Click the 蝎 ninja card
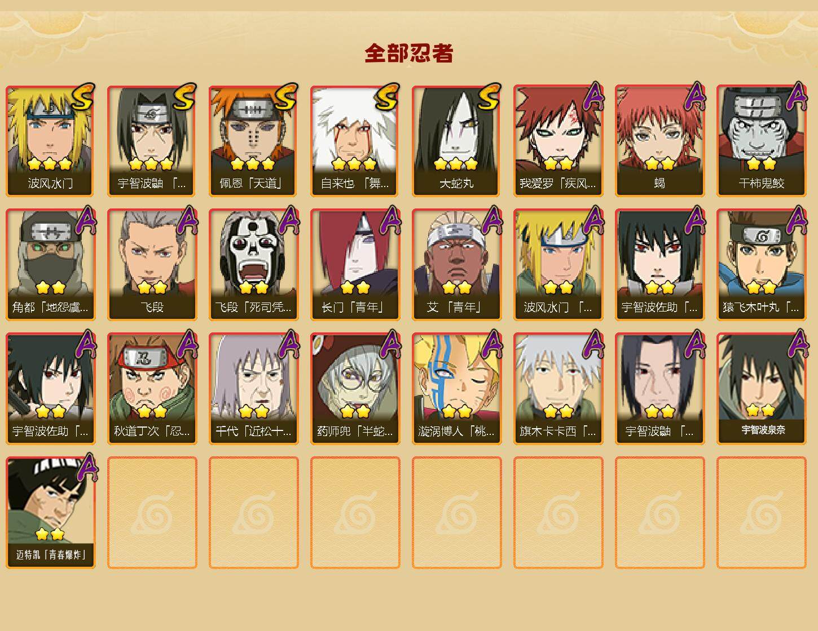The height and width of the screenshot is (631, 818). coord(659,141)
